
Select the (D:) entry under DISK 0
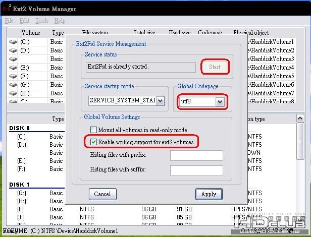click(x=21, y=145)
